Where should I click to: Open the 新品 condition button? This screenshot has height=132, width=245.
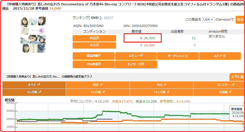coord(94,38)
